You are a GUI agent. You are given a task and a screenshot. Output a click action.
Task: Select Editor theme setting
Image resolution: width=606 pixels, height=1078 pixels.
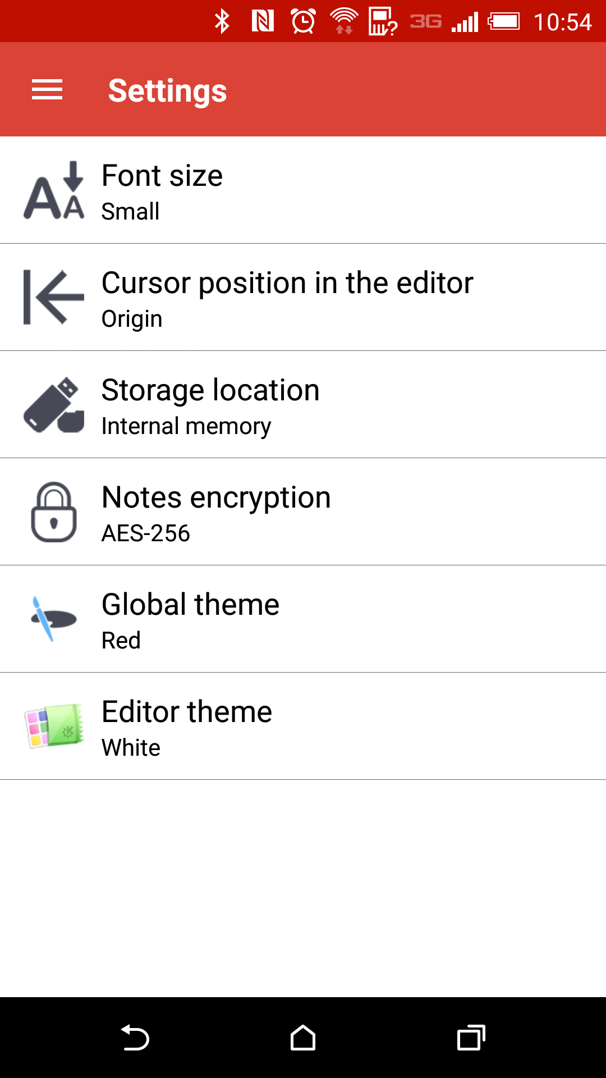303,726
